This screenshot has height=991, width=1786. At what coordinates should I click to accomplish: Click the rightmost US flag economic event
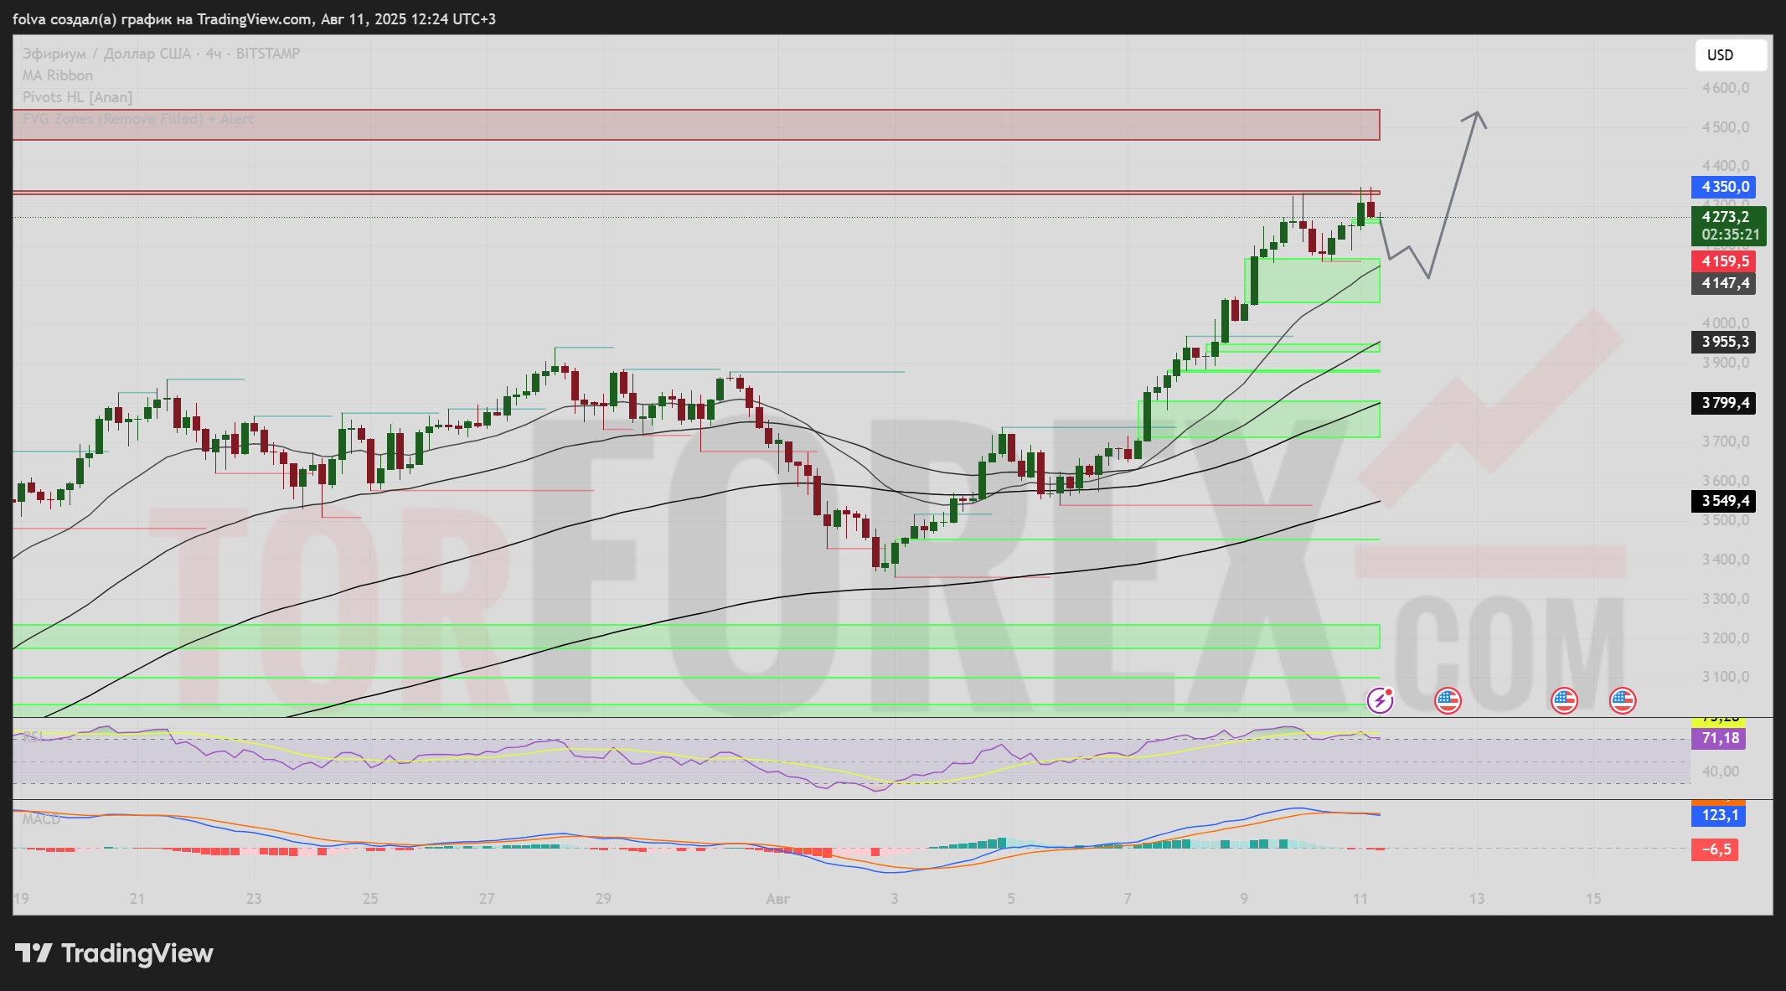1623,700
